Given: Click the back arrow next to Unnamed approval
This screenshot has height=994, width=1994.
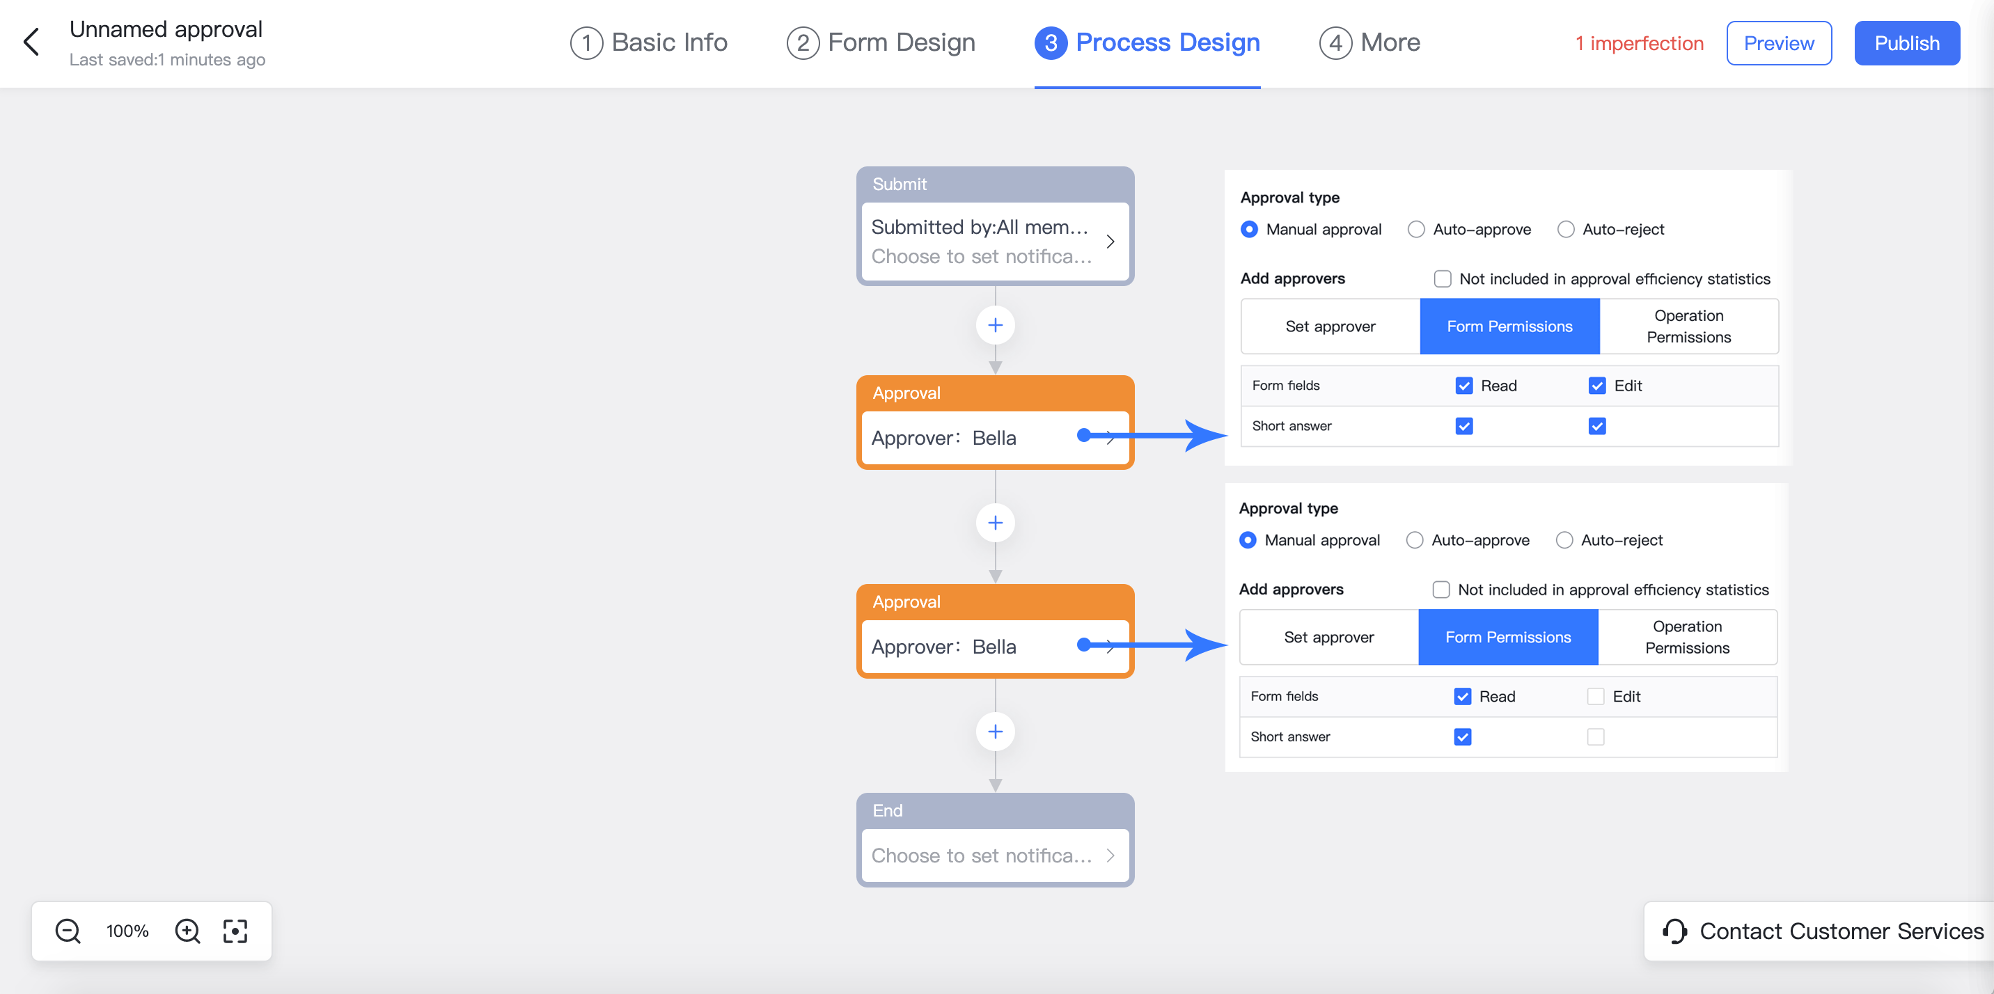Looking at the screenshot, I should [31, 42].
